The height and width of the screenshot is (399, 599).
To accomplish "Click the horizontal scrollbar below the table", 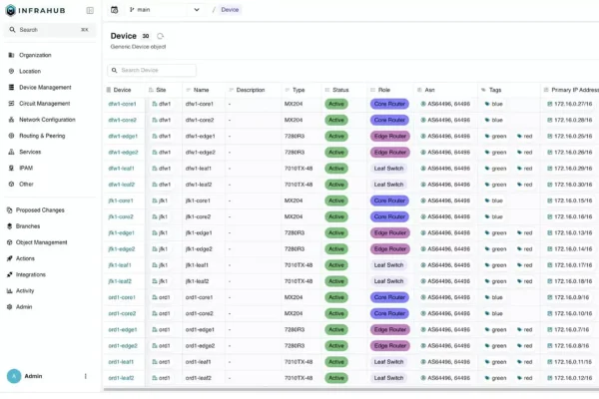I will pos(350,389).
